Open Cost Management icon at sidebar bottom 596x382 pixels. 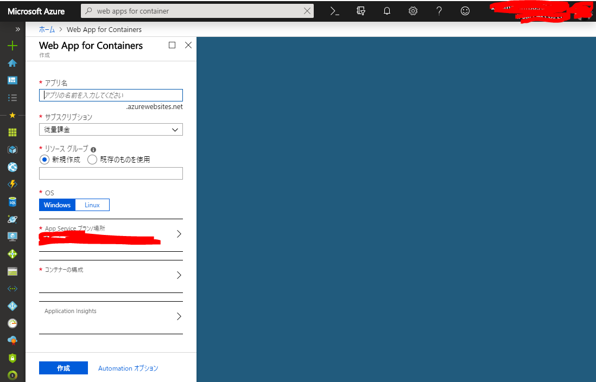coord(12,375)
